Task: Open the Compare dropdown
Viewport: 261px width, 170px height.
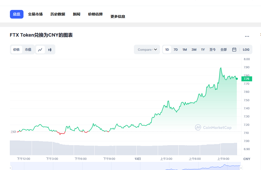Action: (147, 49)
